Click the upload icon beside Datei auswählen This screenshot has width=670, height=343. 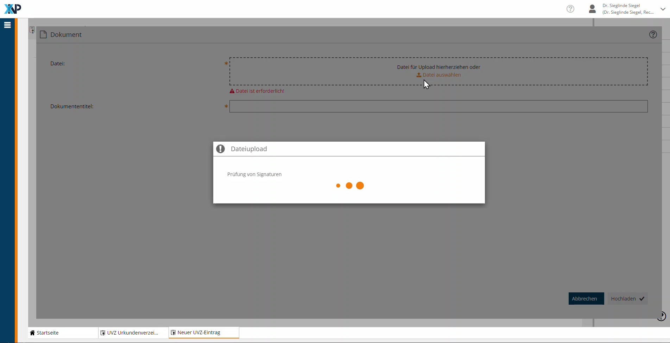pos(419,75)
